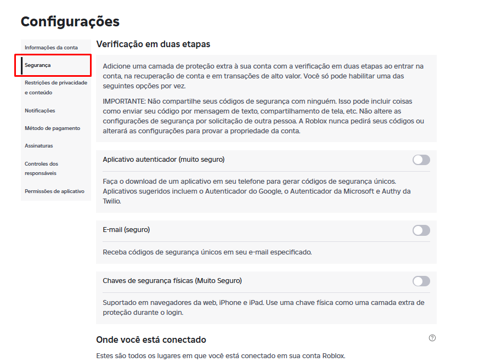Click the Chaves de segurança físicas label
The height and width of the screenshot is (362, 485).
pyautogui.click(x=172, y=281)
